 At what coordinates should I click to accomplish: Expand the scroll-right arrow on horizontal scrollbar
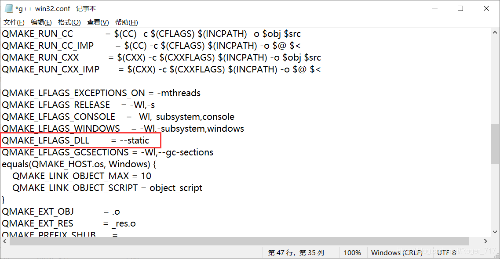(x=486, y=241)
